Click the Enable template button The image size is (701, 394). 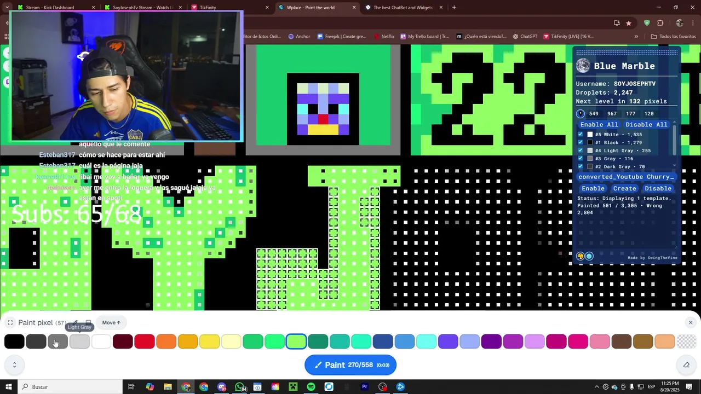[x=593, y=188]
